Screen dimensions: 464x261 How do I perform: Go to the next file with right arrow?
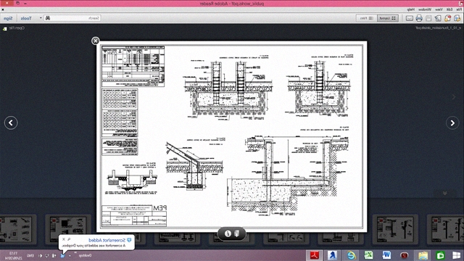[x=452, y=123]
